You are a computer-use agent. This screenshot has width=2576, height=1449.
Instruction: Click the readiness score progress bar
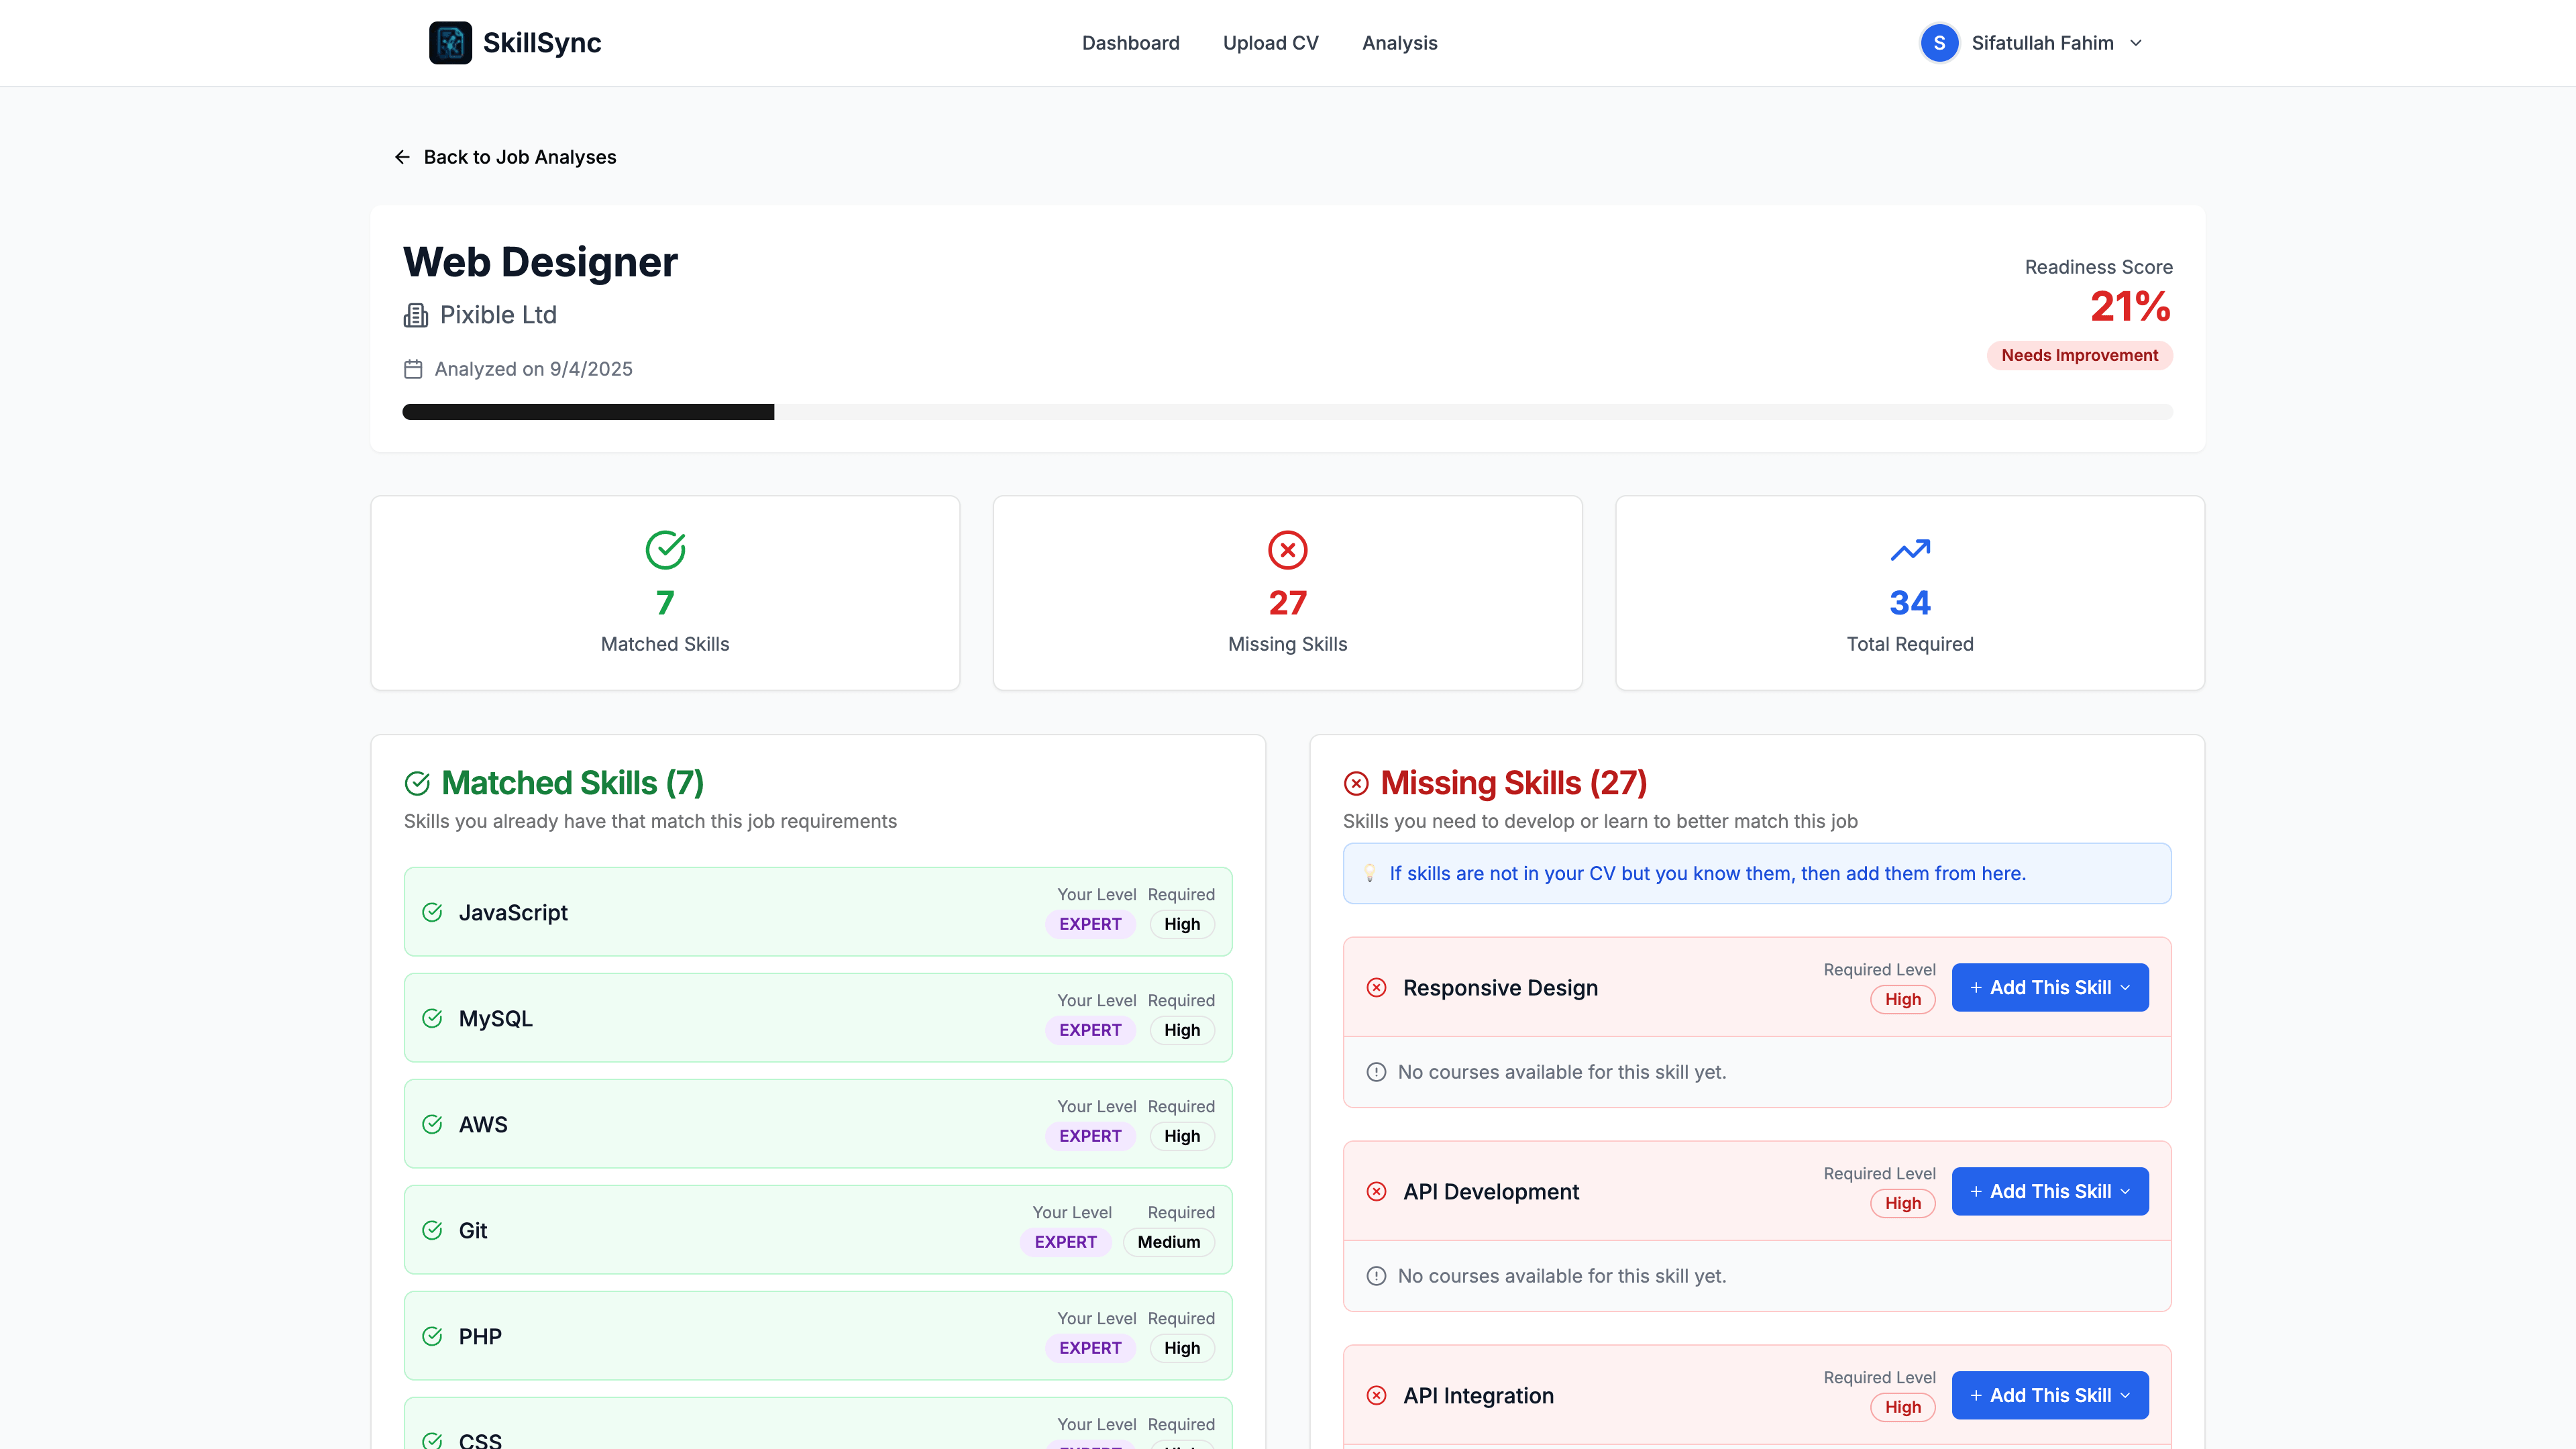tap(1287, 412)
